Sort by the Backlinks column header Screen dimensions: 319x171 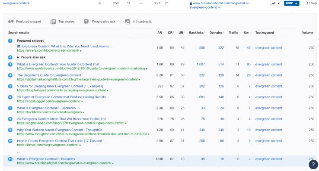pyautogui.click(x=196, y=33)
